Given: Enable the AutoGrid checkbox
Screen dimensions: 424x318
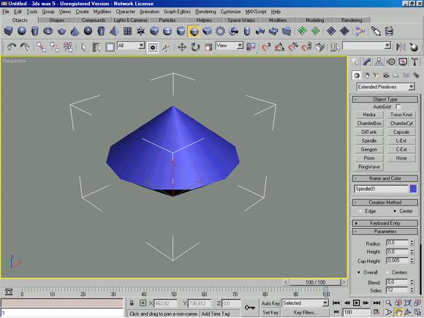Looking at the screenshot, I should 398,107.
